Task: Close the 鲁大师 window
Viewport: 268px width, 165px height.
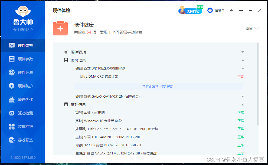Action: (x=260, y=11)
